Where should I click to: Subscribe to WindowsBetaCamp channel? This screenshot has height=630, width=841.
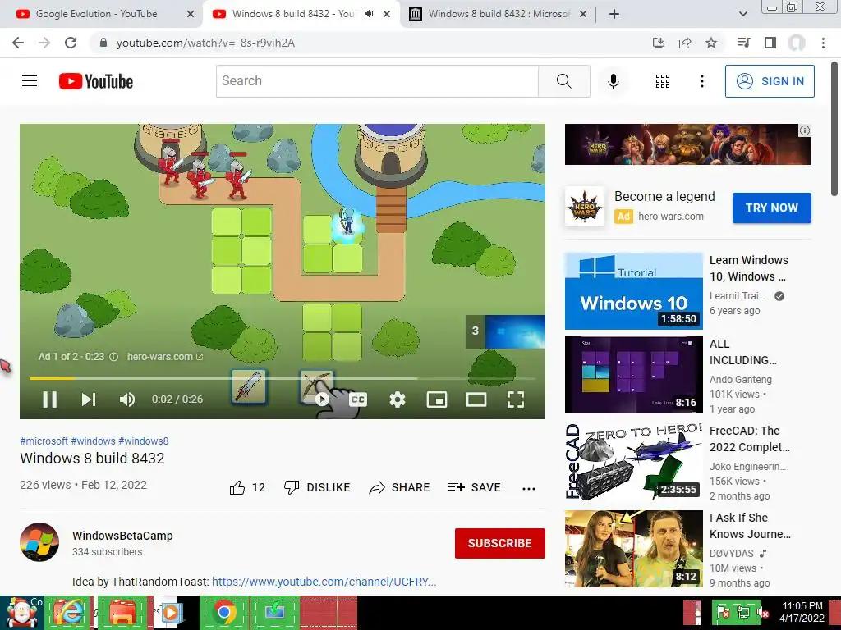pos(500,543)
